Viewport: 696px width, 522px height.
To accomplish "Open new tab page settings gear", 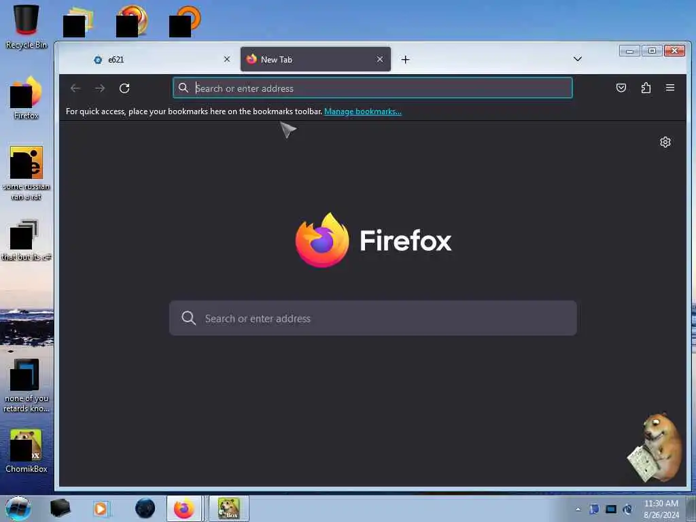I will pyautogui.click(x=665, y=142).
